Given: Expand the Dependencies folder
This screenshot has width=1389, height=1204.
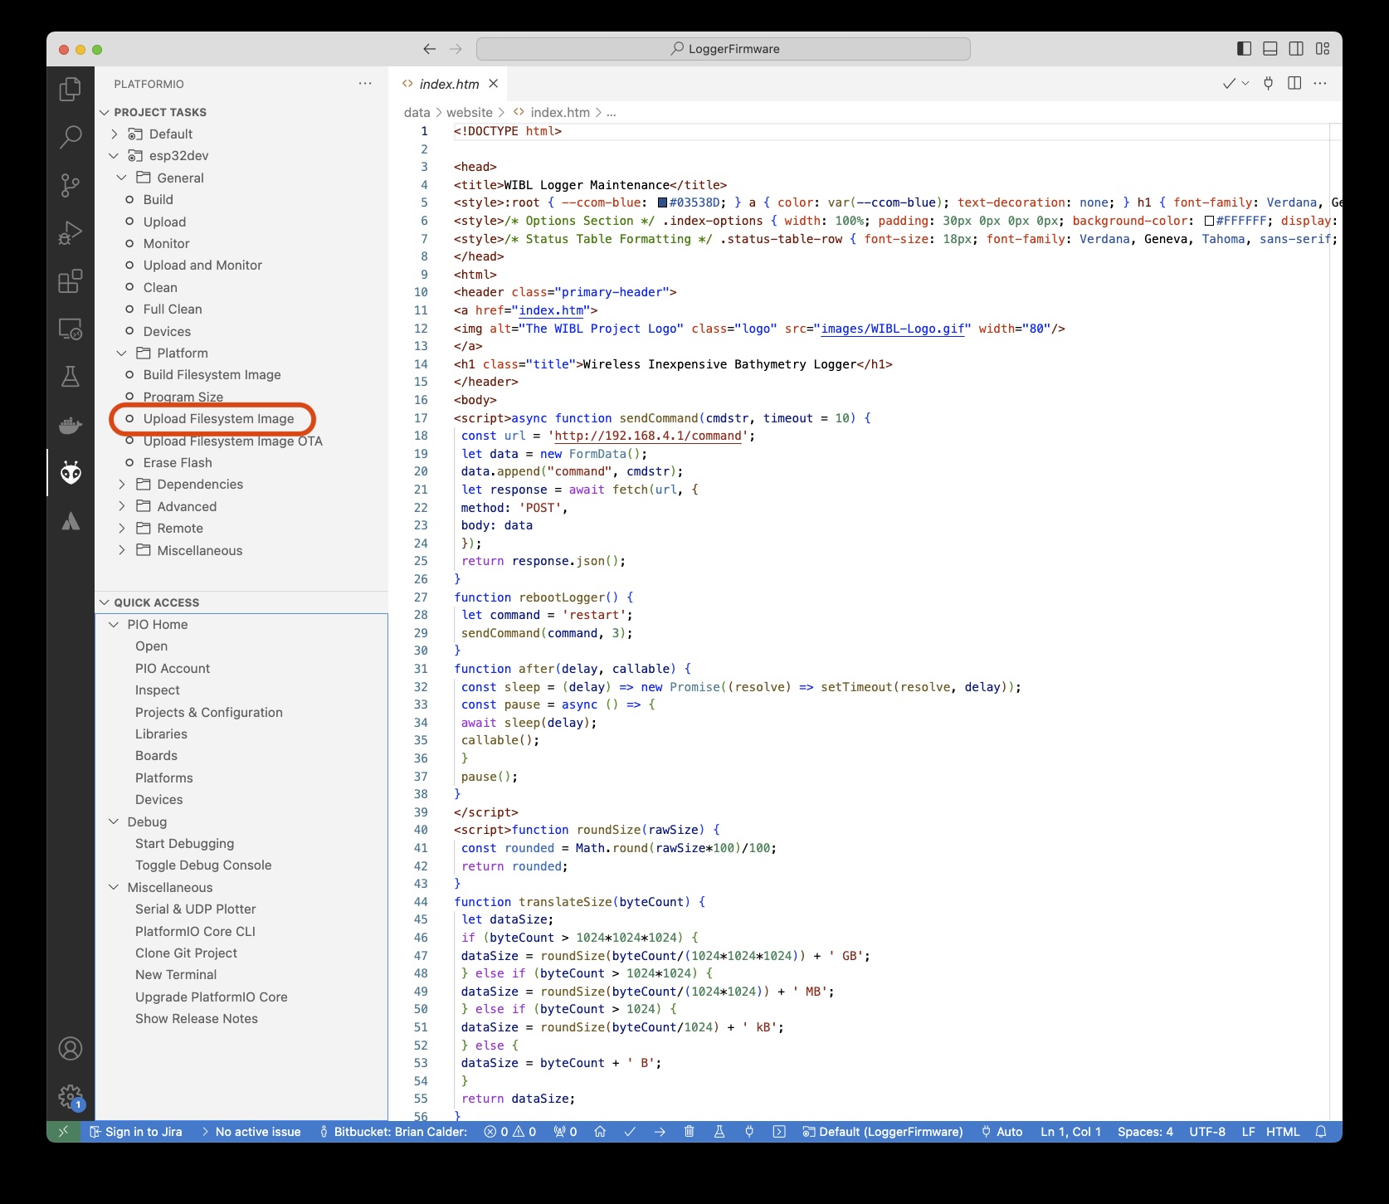Looking at the screenshot, I should point(122,484).
